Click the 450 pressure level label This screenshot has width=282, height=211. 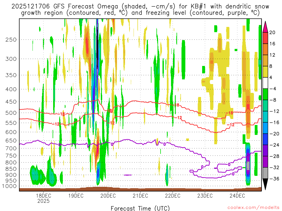[x=11, y=102]
